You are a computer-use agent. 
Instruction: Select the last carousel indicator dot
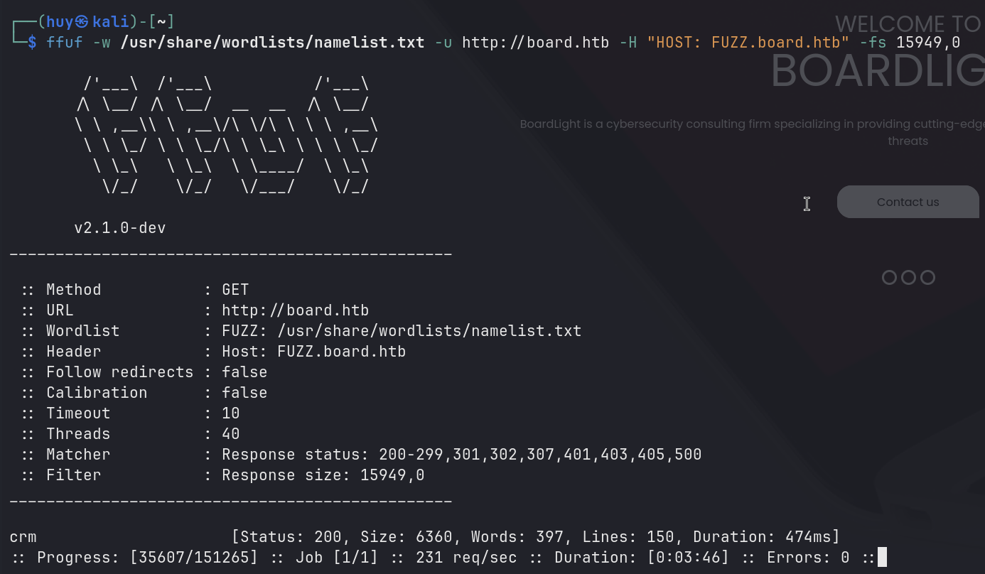(x=927, y=278)
